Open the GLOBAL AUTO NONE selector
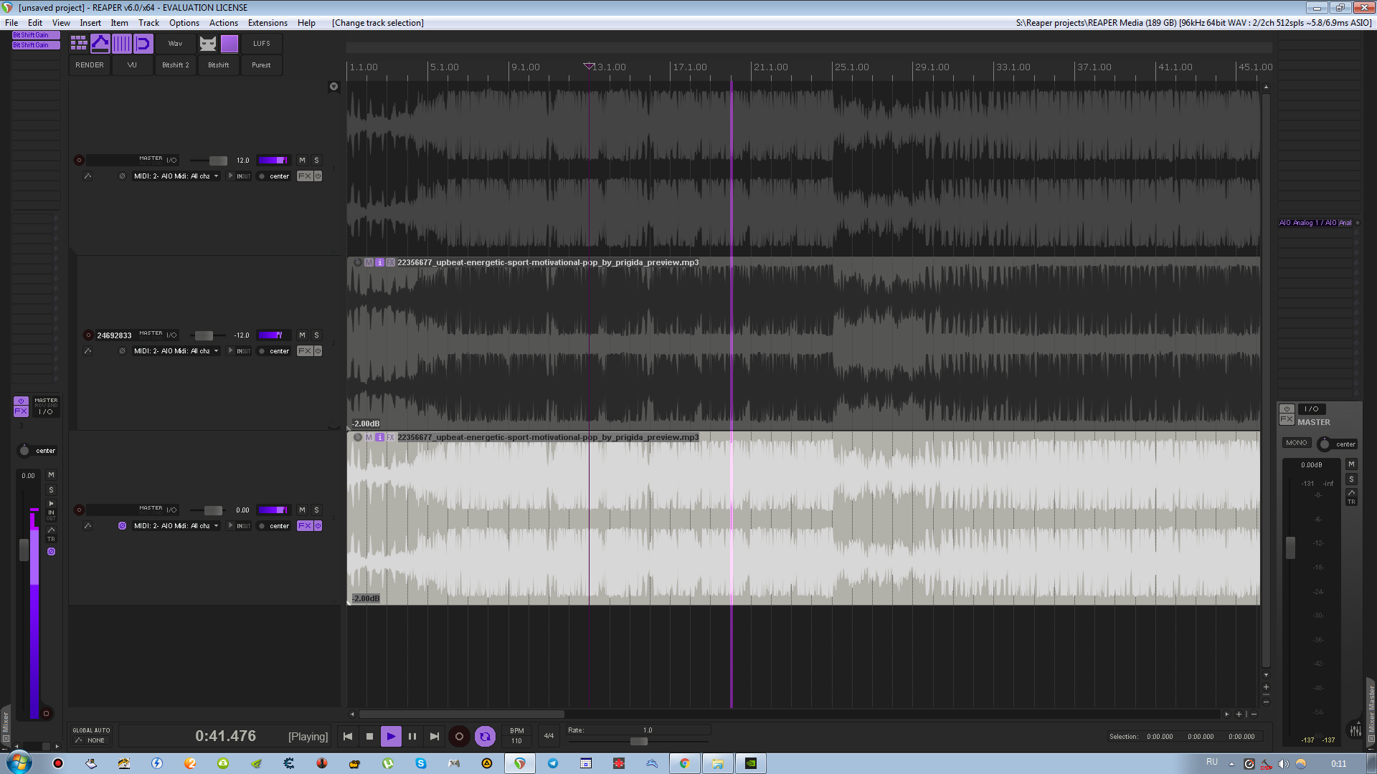 click(x=91, y=736)
